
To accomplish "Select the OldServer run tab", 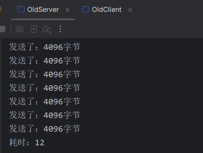I will point(43,10).
